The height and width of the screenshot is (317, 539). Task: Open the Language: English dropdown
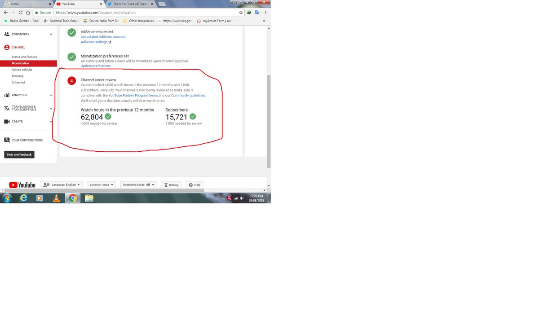(x=61, y=185)
